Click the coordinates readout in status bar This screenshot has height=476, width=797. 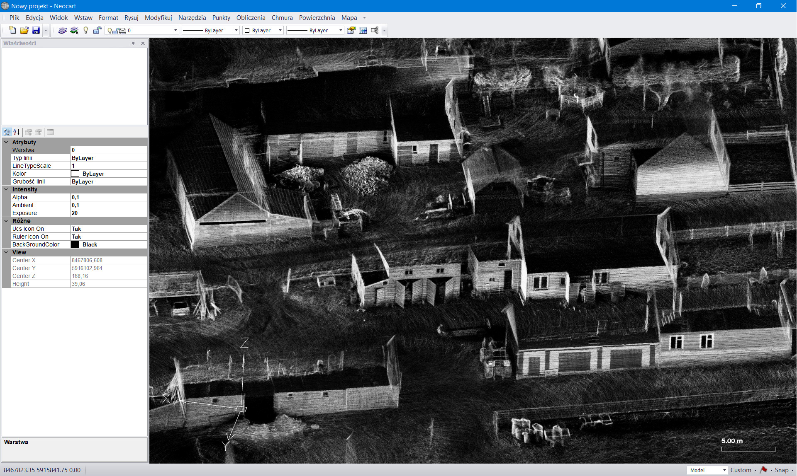[42, 470]
